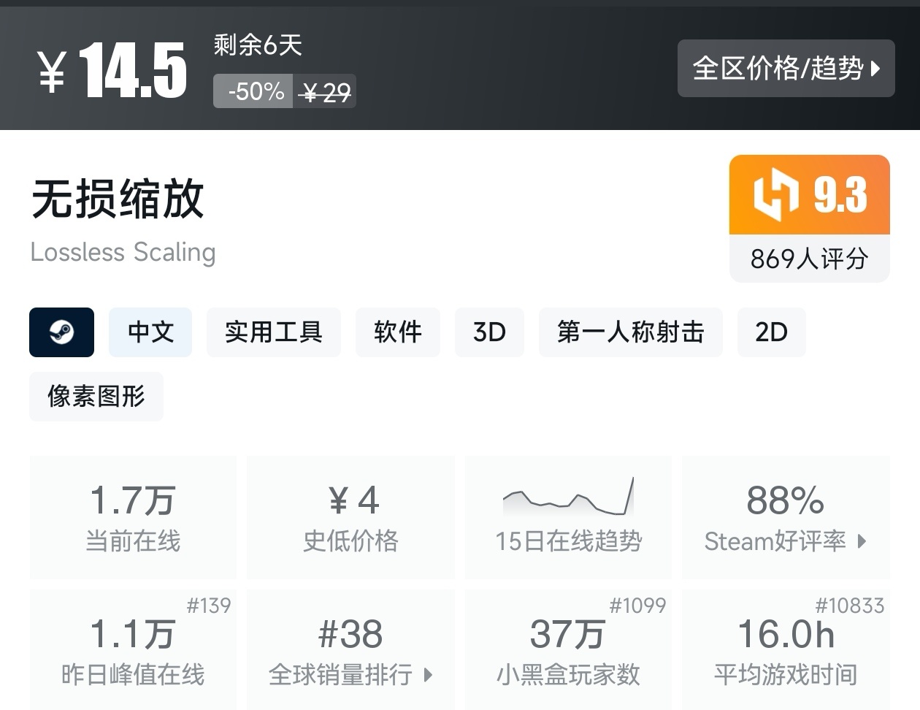920x710 pixels.
Task: Click the 16.0h 平均游戏时间 card
Action: 786,649
